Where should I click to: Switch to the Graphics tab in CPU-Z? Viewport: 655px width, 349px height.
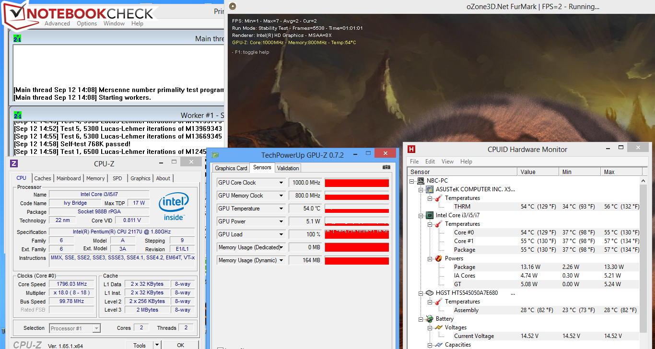[140, 178]
